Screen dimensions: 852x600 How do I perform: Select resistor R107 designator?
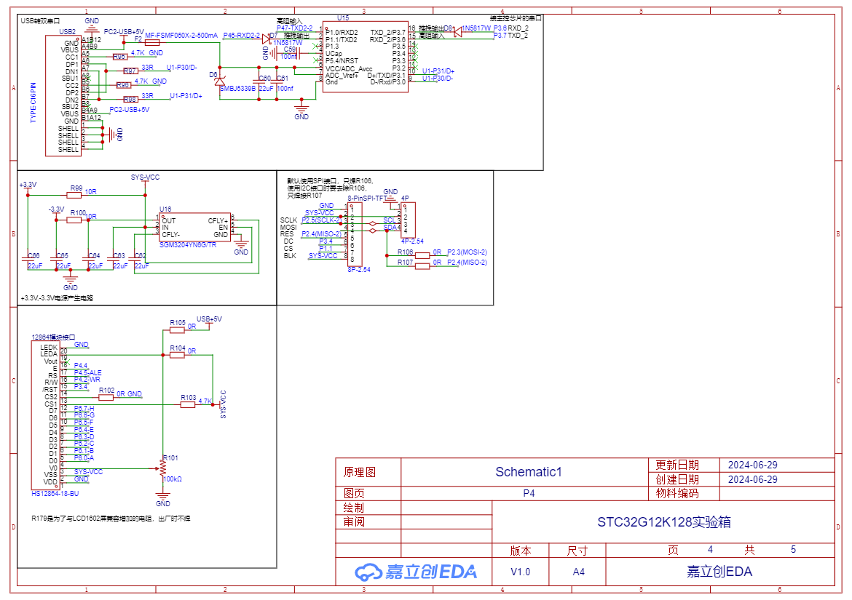[x=406, y=262]
